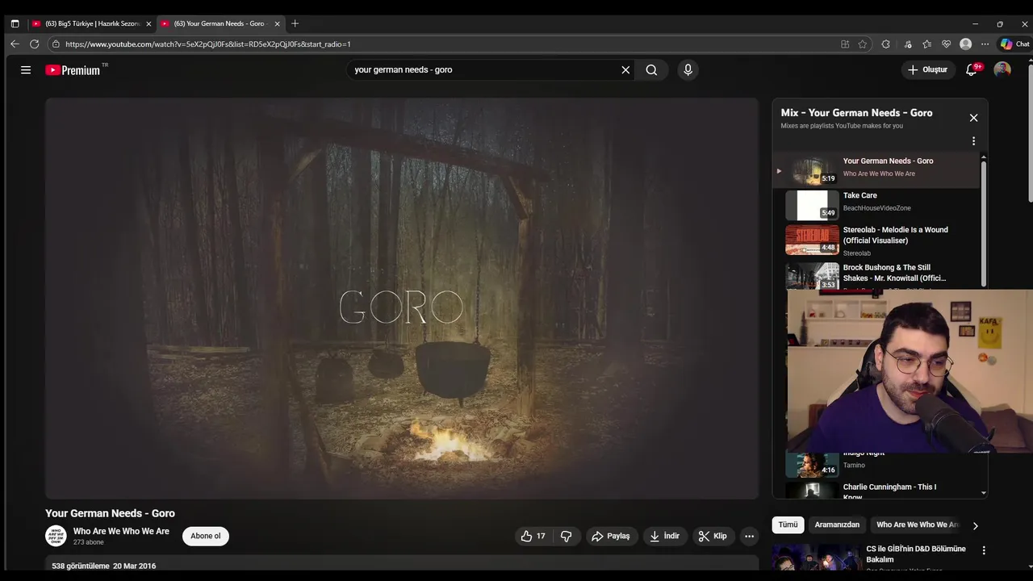Focus the browser address bar URL
This screenshot has width=1033, height=581.
444,44
